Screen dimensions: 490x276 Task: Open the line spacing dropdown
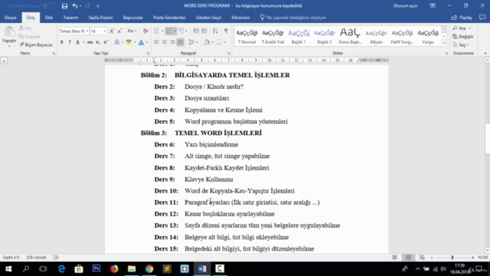pyautogui.click(x=193, y=42)
